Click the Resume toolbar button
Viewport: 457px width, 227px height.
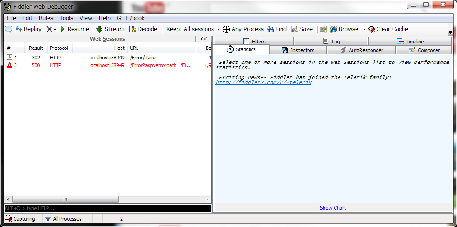click(74, 29)
